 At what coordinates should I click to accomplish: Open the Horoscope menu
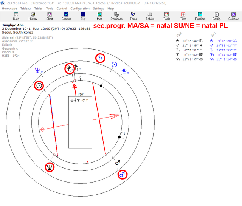click(9, 8)
